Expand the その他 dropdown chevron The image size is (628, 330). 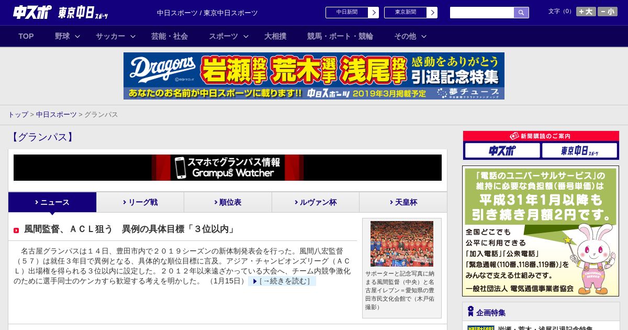424,37
